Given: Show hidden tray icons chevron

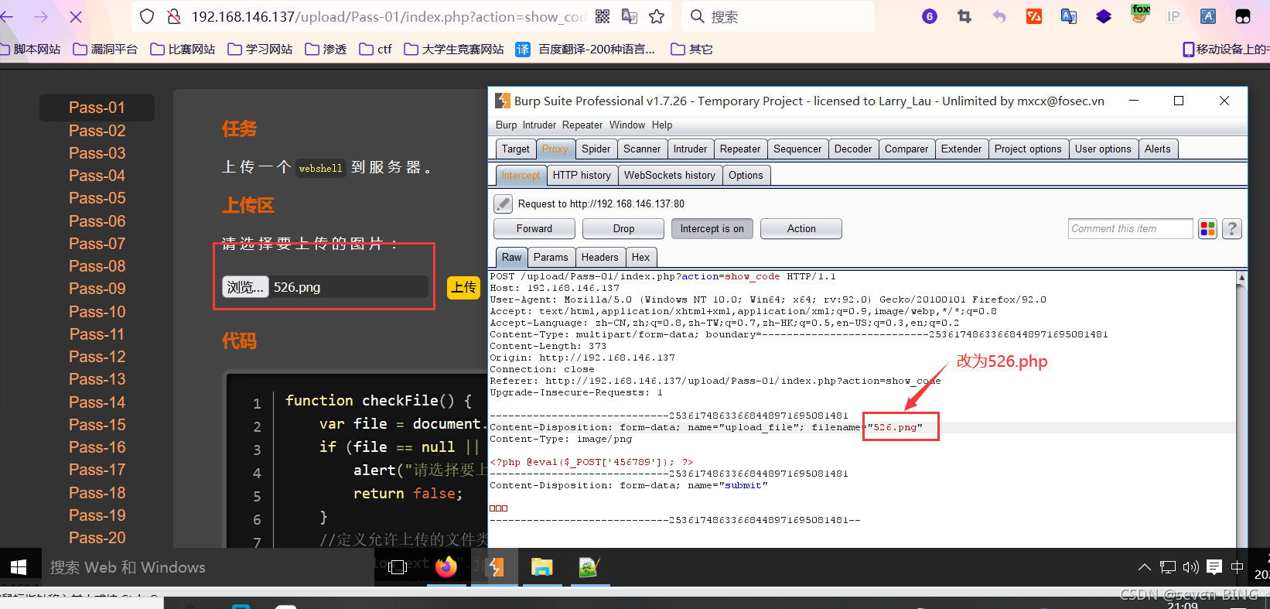Looking at the screenshot, I should (x=1145, y=567).
